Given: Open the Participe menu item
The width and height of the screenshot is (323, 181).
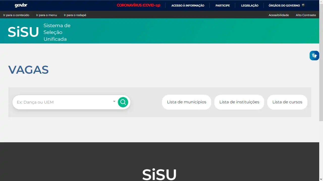Looking at the screenshot, I should [223, 5].
